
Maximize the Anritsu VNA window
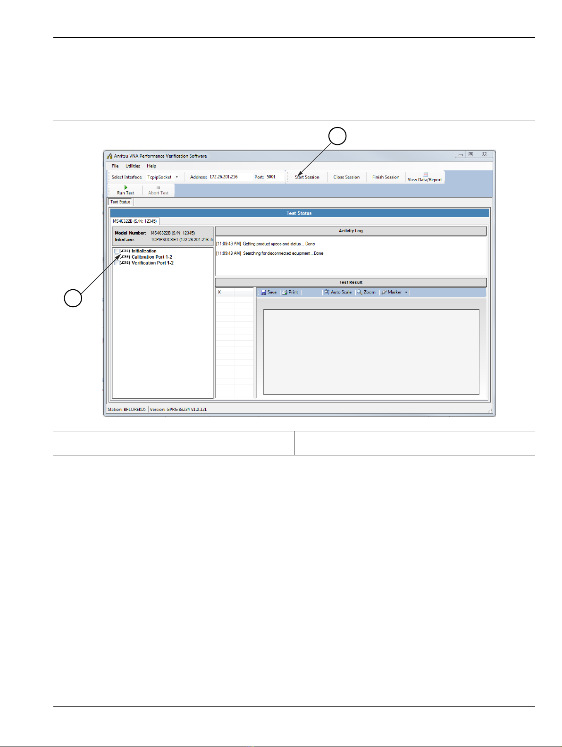(470, 154)
